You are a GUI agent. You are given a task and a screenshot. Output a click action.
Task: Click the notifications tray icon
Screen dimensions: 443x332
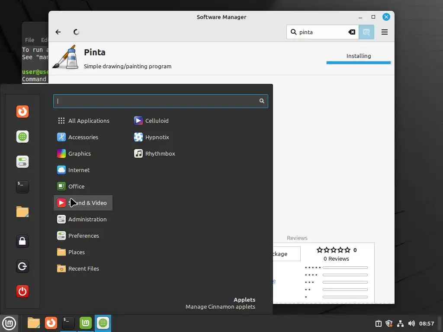[x=378, y=323]
